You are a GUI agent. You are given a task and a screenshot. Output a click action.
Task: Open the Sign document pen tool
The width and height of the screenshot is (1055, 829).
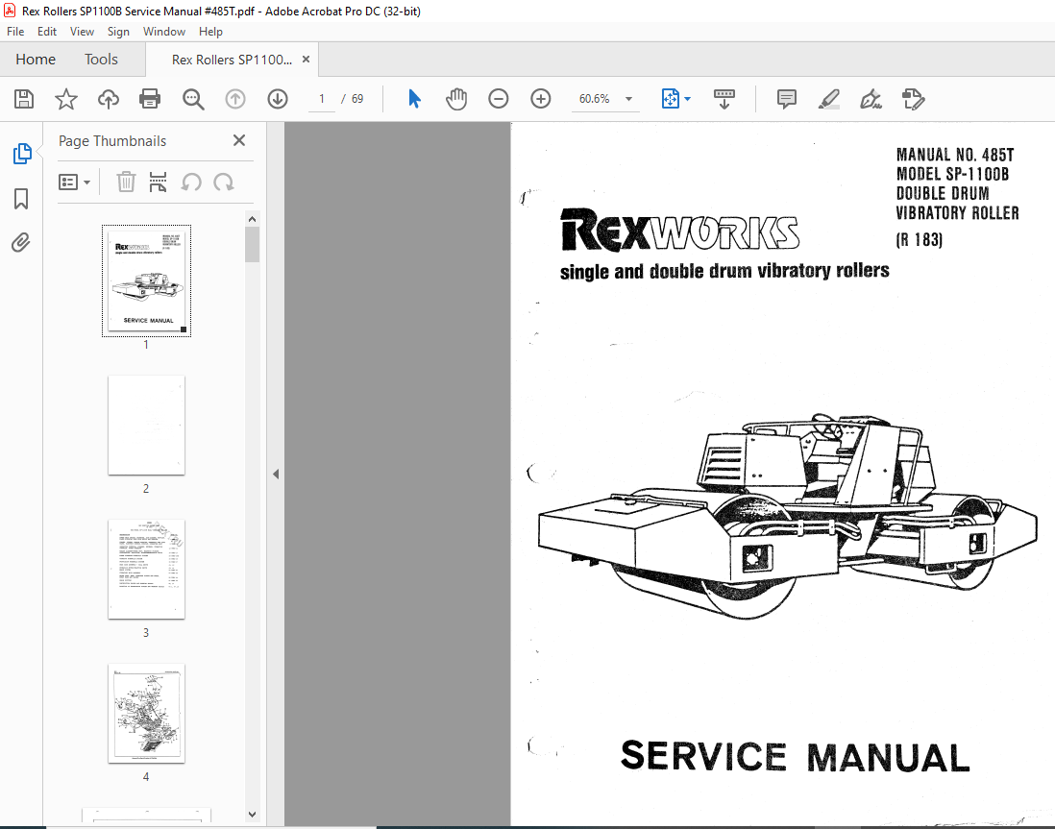click(x=871, y=99)
